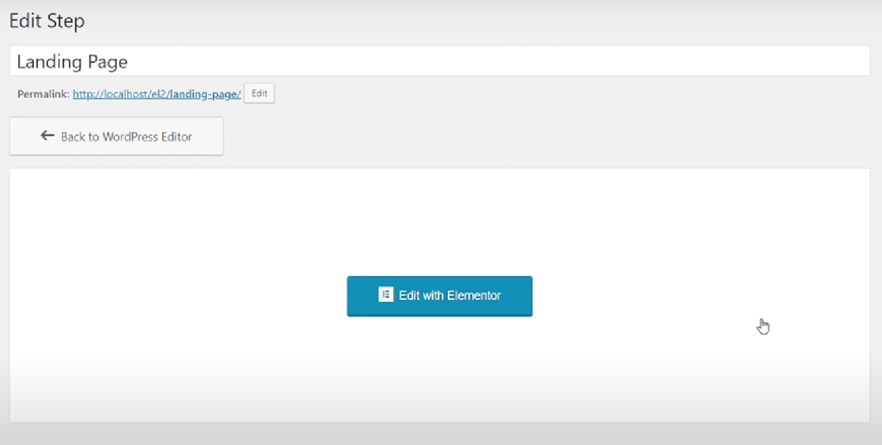Open the landing-page permalink URL
Viewport: 882px width, 445px height.
tap(156, 95)
